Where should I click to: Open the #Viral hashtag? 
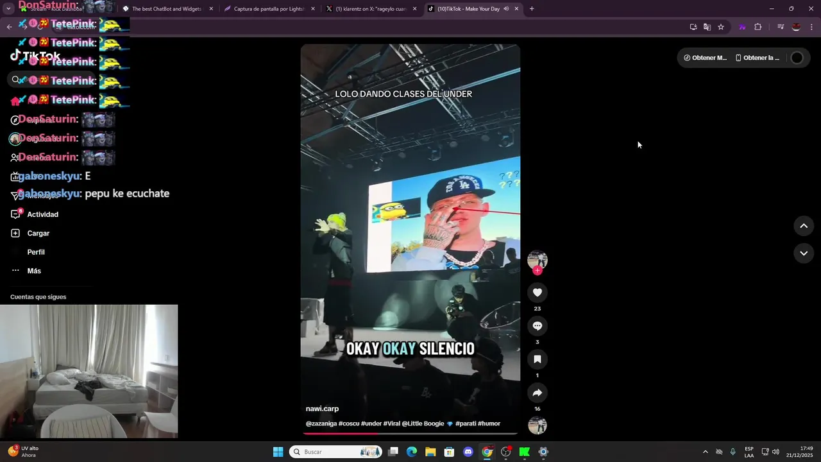392,424
